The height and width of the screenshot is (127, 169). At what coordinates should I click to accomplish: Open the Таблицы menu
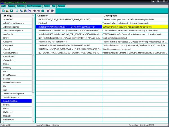(x=21, y=6)
